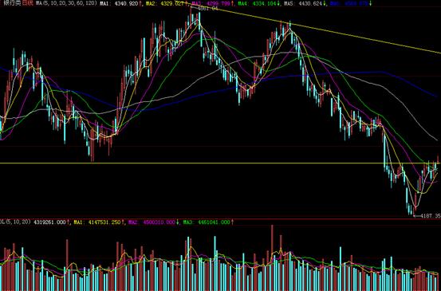
Task: Open the VOL(5,10,20) indicator parameters
Action: pyautogui.click(x=15, y=222)
